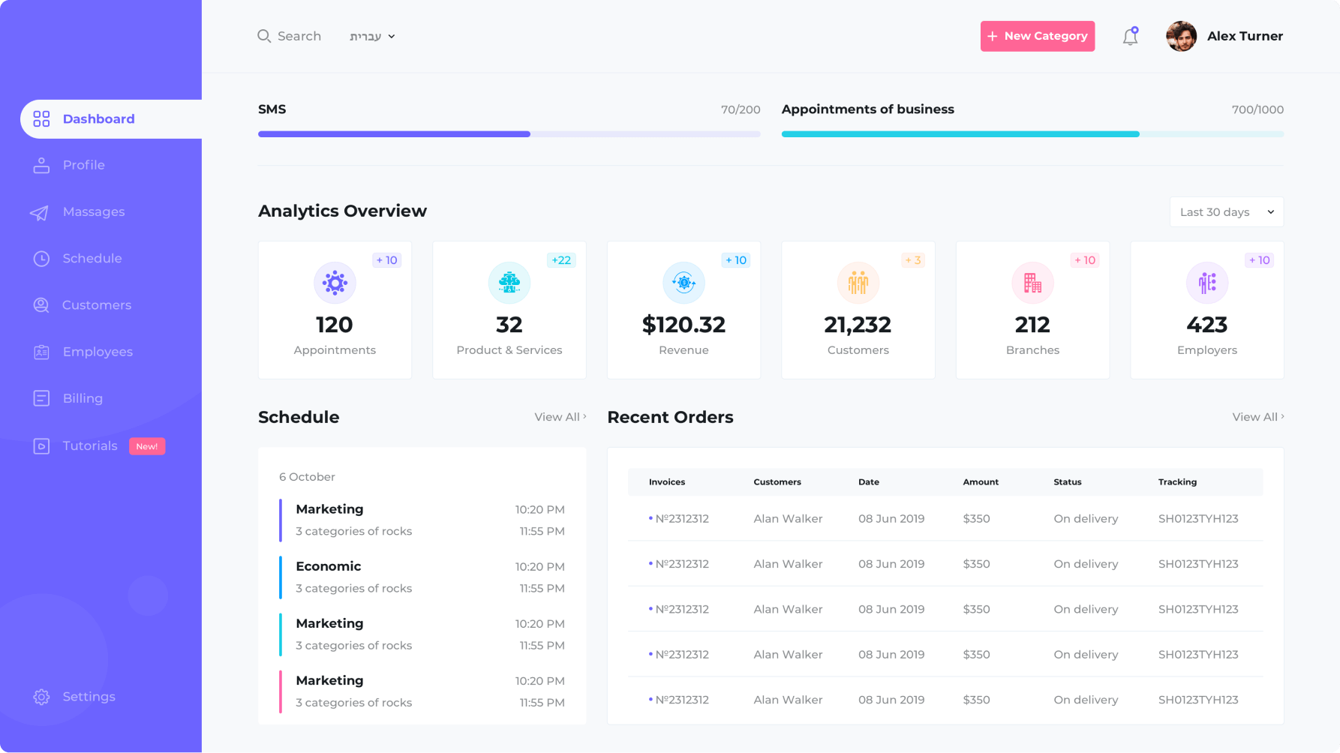Click the Revenue card icon
This screenshot has height=753, width=1340.
[684, 283]
